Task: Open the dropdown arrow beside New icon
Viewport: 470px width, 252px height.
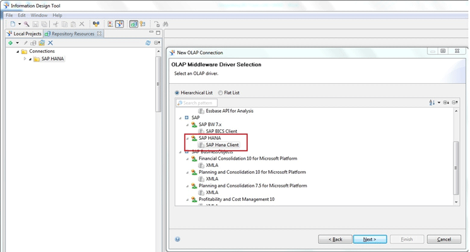Action: pos(20,24)
